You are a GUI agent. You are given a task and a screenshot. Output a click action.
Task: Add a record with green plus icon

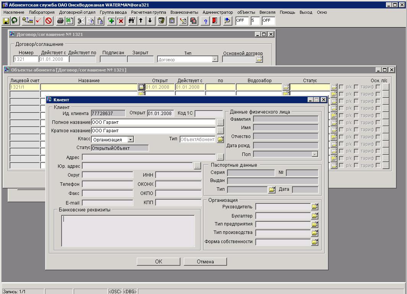pos(111,21)
